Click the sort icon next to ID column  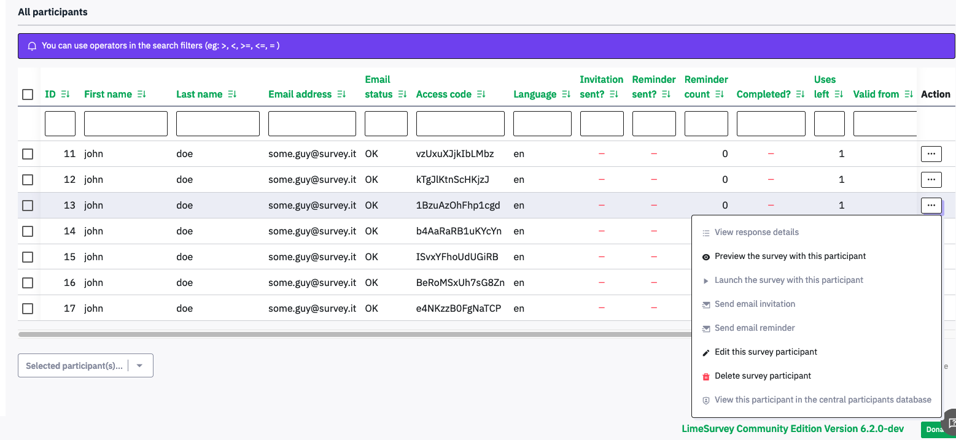65,95
